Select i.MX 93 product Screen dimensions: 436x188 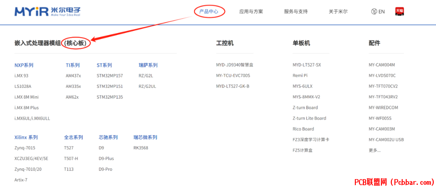pos(22,76)
